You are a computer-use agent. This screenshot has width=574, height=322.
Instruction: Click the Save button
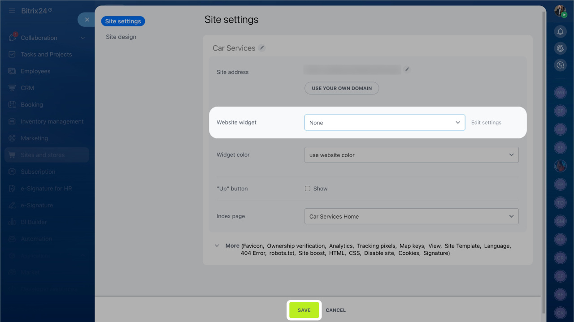point(304,310)
